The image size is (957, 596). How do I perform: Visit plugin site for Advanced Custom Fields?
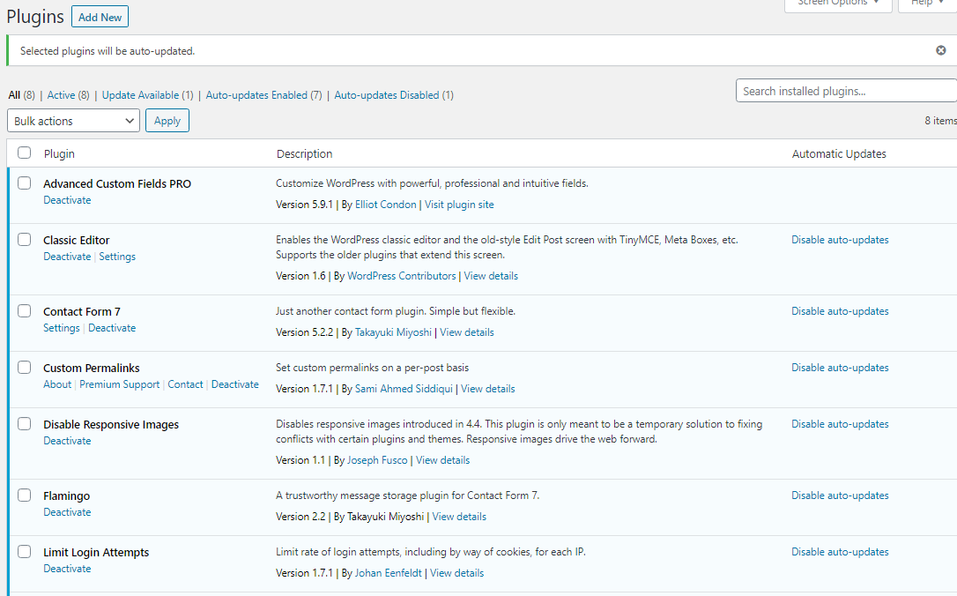coord(459,205)
